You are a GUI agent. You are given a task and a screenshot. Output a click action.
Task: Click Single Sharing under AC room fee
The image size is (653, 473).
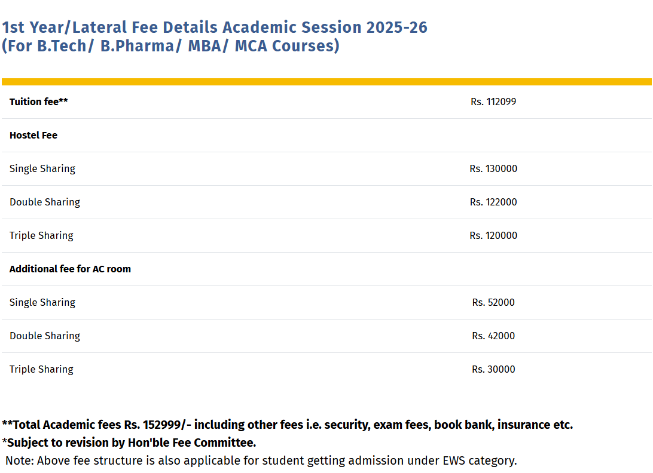tap(42, 302)
